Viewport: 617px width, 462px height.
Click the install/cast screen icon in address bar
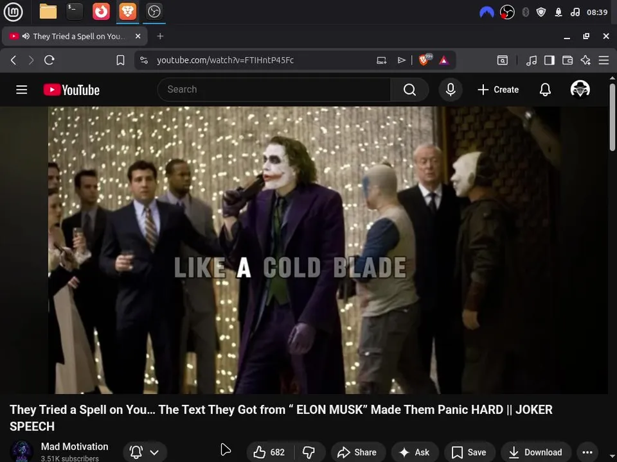point(381,60)
